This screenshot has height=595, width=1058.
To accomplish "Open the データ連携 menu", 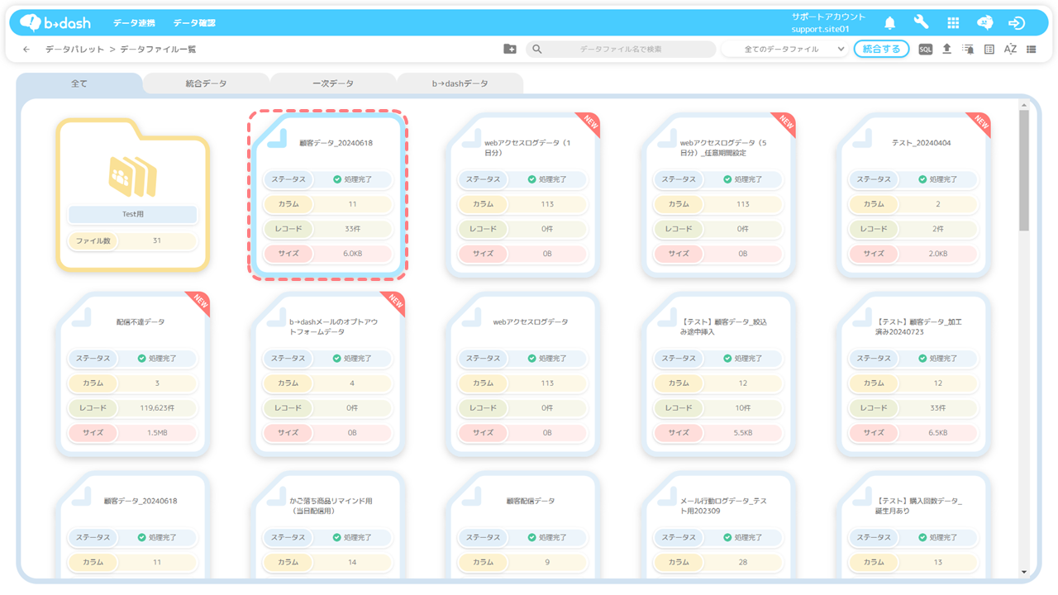I will [134, 23].
